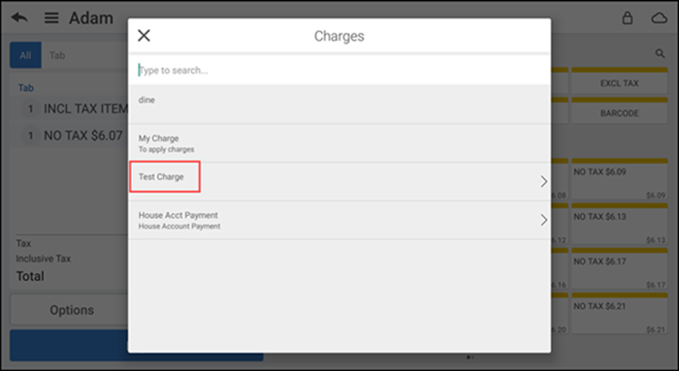Close the Charges dialog with the X icon
Viewport: 679px width, 371px height.
coord(144,36)
